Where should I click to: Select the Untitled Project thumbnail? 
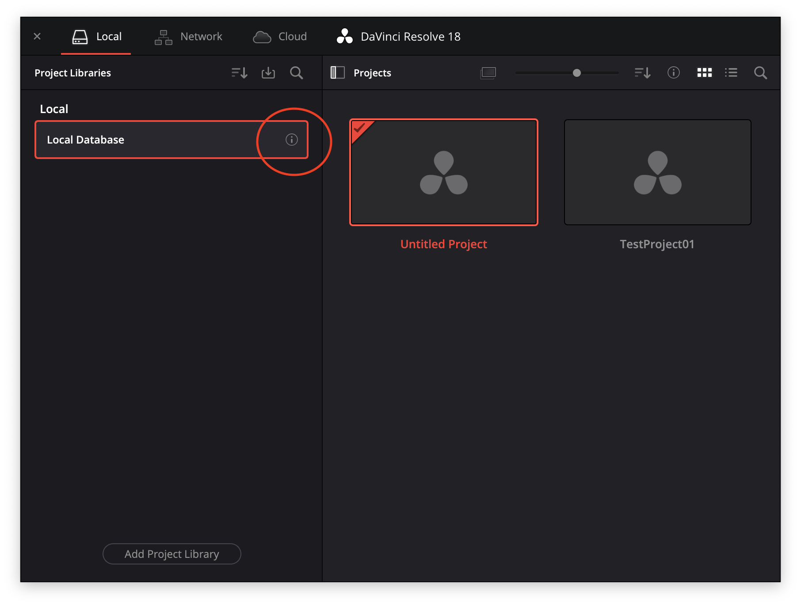pos(444,172)
